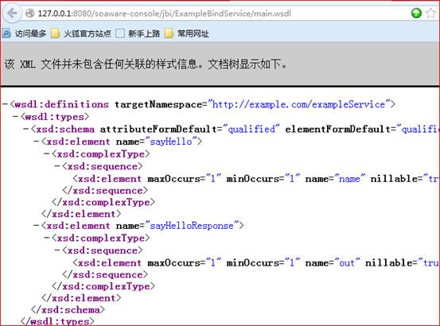440x326 pixels.
Task: Open the 火狐官方站点 bookmark folder
Action: click(x=81, y=33)
